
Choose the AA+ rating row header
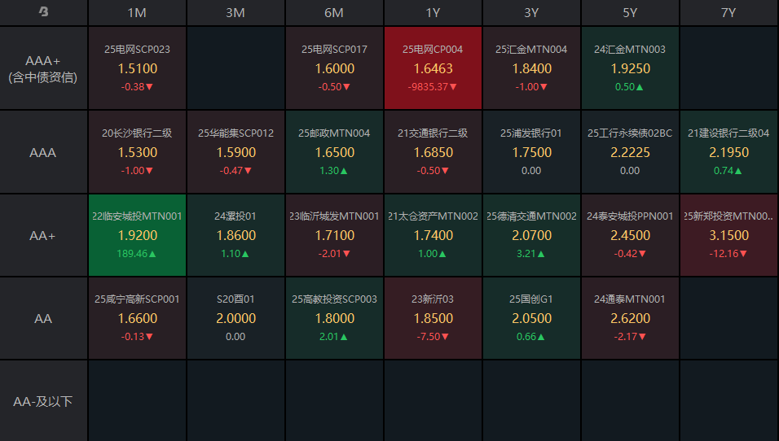(x=43, y=235)
